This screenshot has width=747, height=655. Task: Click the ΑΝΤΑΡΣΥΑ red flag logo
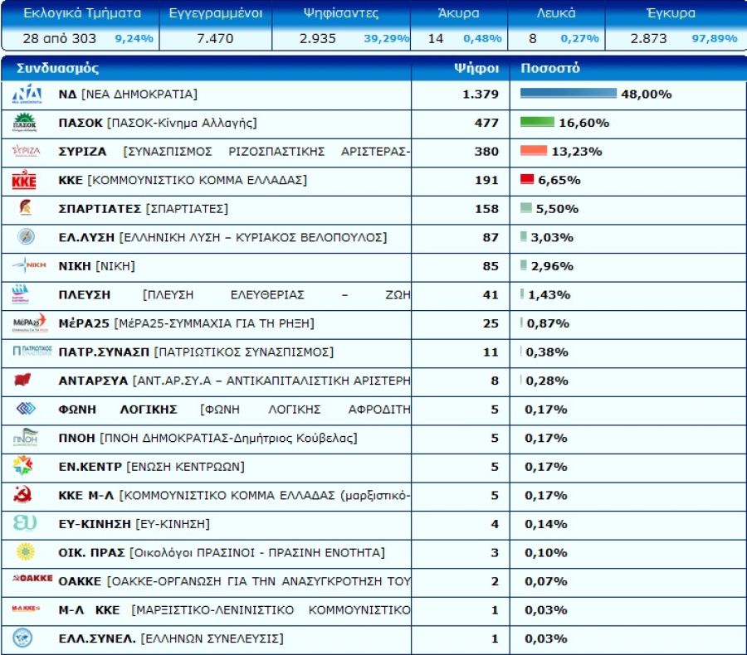(x=22, y=380)
